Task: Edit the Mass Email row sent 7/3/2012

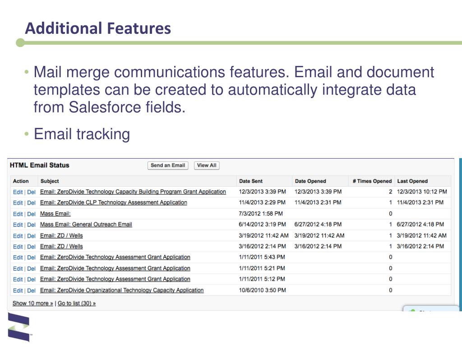Action: click(x=18, y=214)
